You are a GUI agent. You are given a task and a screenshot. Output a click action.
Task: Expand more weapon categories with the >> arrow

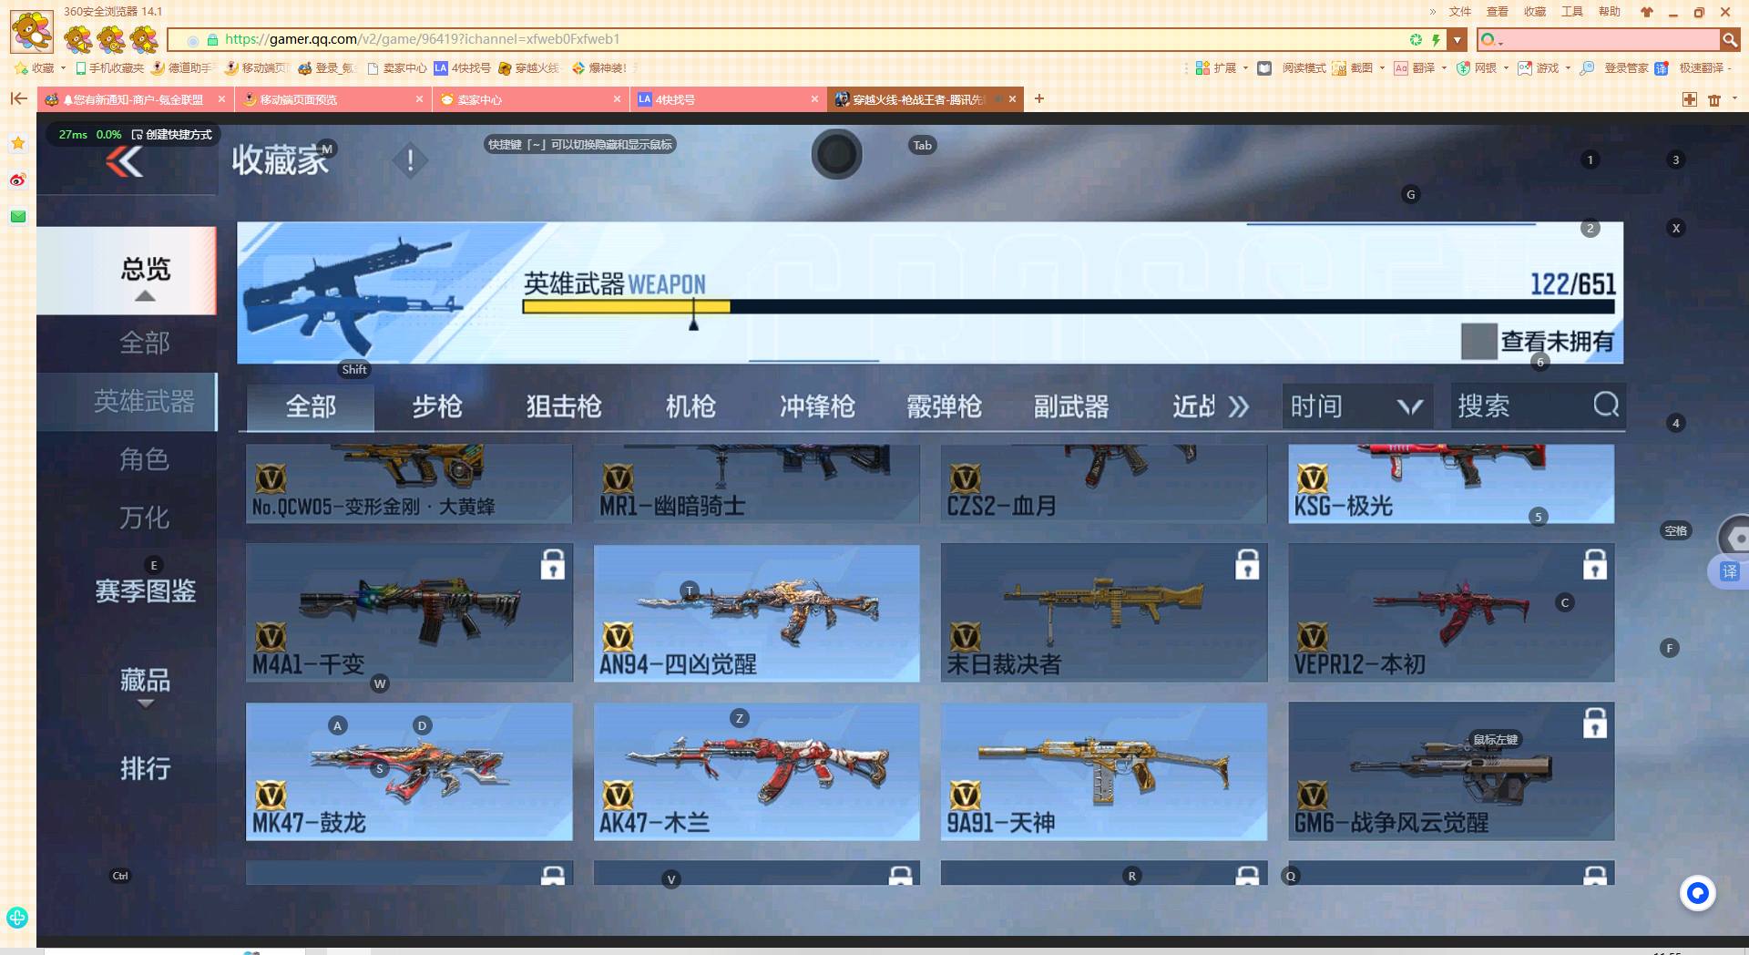coord(1240,407)
